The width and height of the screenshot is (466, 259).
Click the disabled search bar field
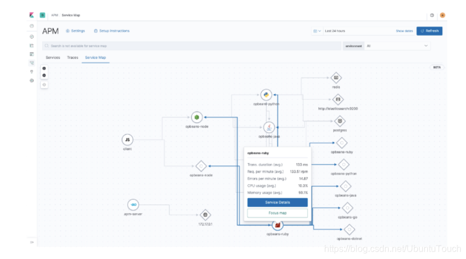[192, 46]
